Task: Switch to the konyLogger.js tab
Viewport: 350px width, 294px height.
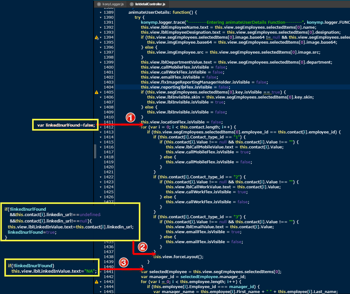Action: pyautogui.click(x=113, y=4)
